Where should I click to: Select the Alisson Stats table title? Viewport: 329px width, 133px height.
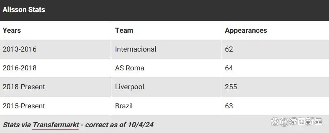(24, 10)
